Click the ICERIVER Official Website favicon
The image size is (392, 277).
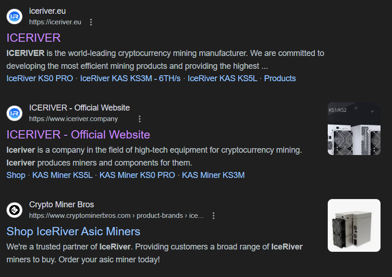[x=14, y=113]
